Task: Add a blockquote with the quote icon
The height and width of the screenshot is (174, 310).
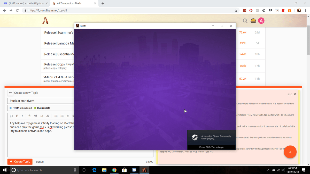Action: tap(36, 116)
